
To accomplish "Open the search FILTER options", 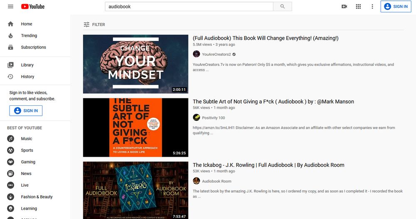I will [94, 24].
